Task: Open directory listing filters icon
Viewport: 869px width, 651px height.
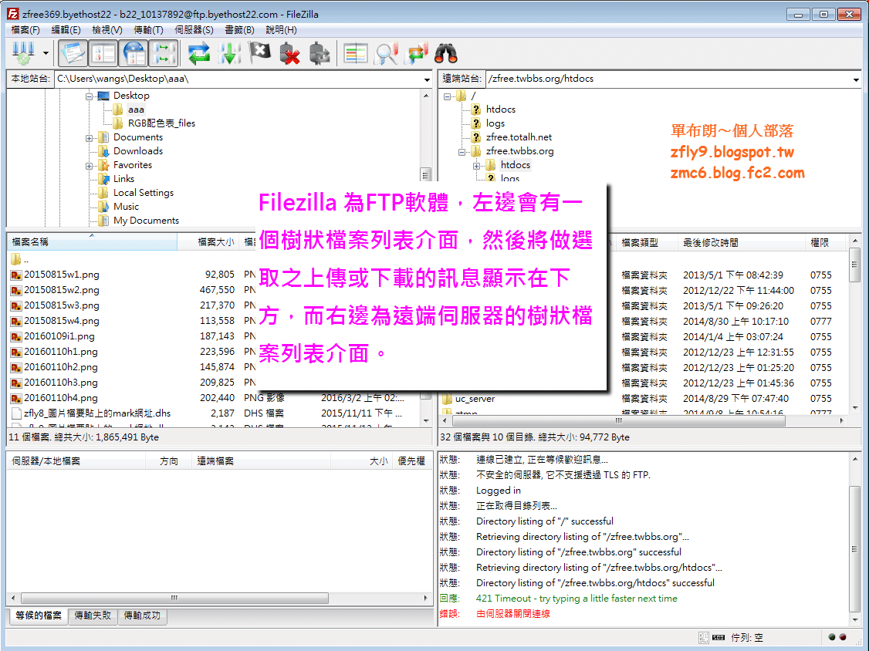Action: tap(355, 54)
